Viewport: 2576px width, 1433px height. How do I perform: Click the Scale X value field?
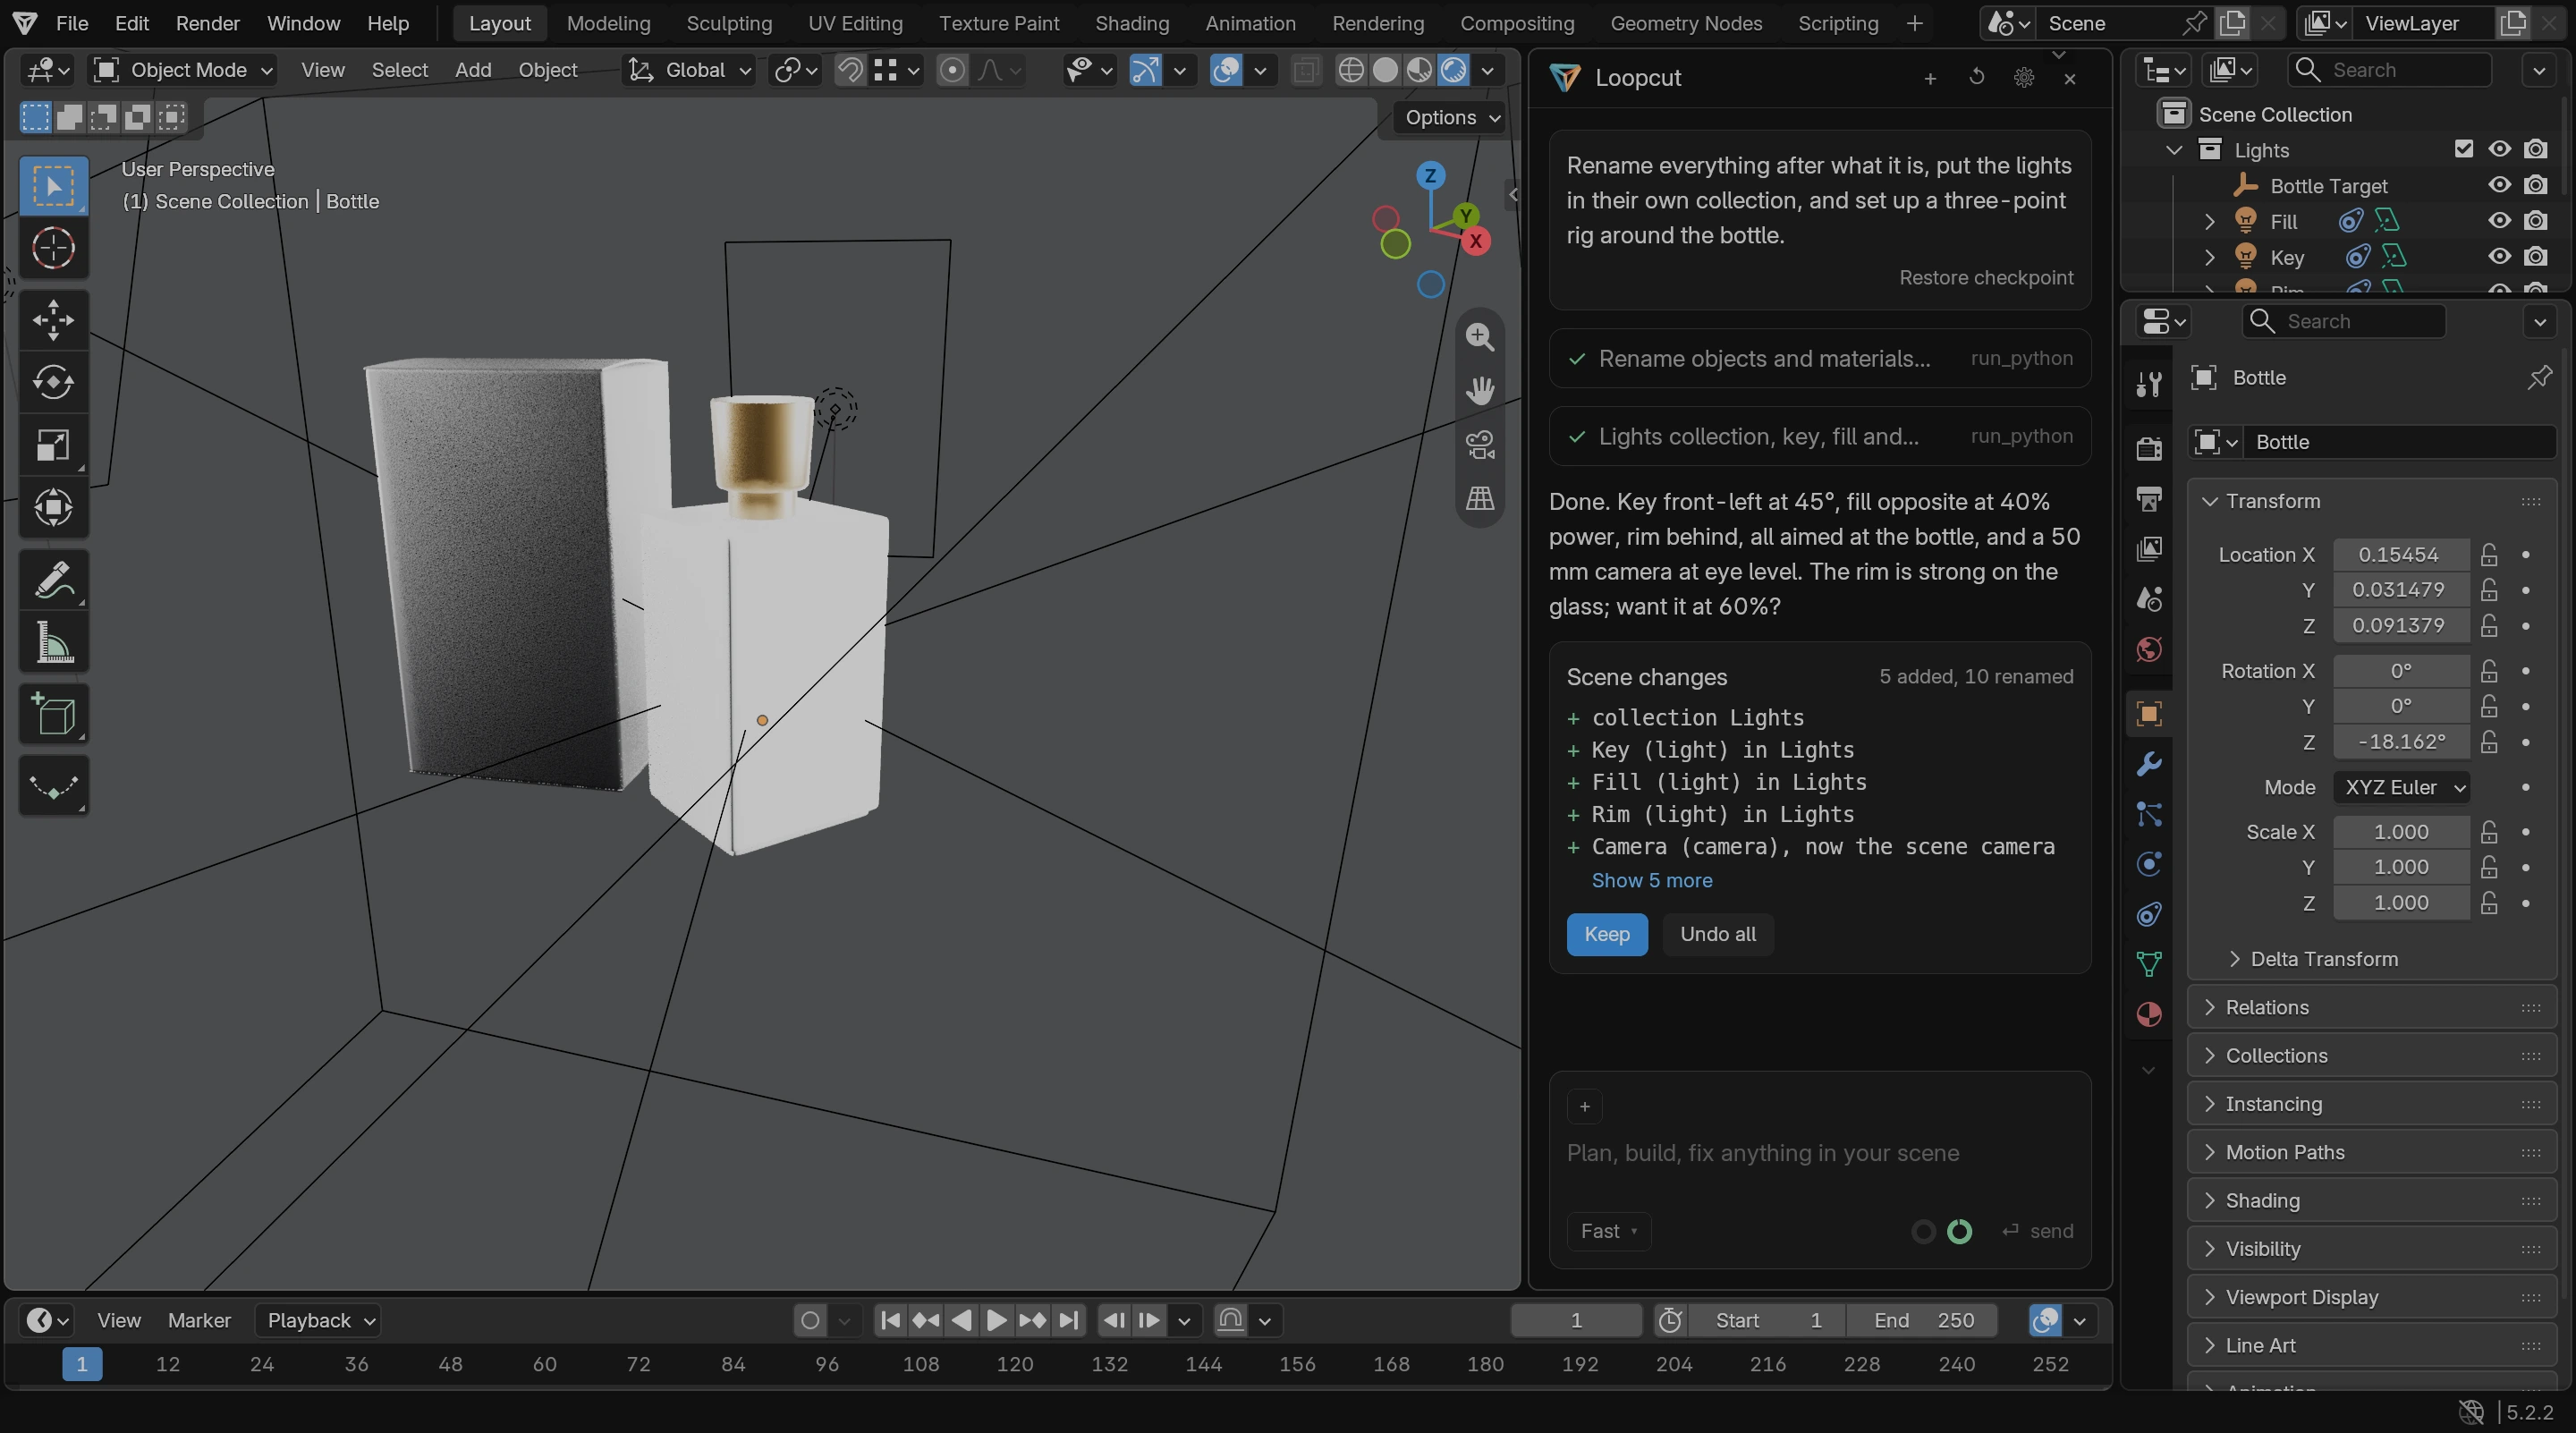pyautogui.click(x=2401, y=832)
